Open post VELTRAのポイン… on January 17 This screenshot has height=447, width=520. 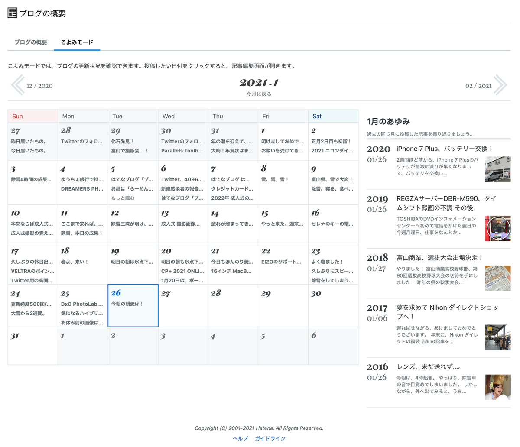[32, 271]
